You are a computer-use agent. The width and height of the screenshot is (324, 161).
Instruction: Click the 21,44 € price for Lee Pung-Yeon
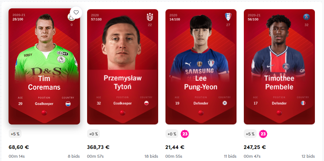175,147
